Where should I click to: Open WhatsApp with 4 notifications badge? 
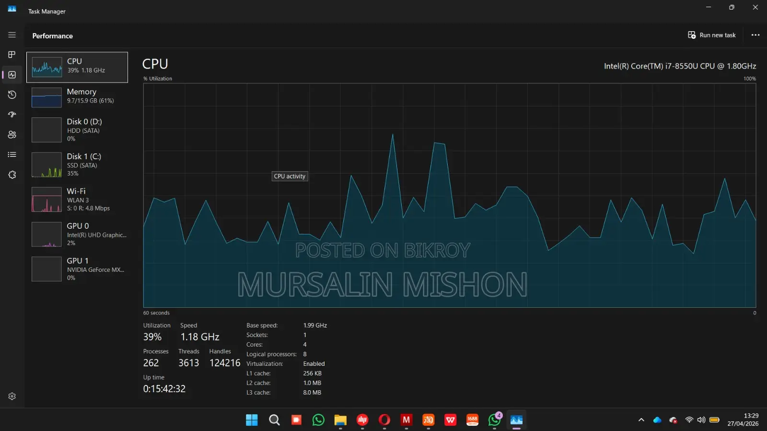(495, 420)
